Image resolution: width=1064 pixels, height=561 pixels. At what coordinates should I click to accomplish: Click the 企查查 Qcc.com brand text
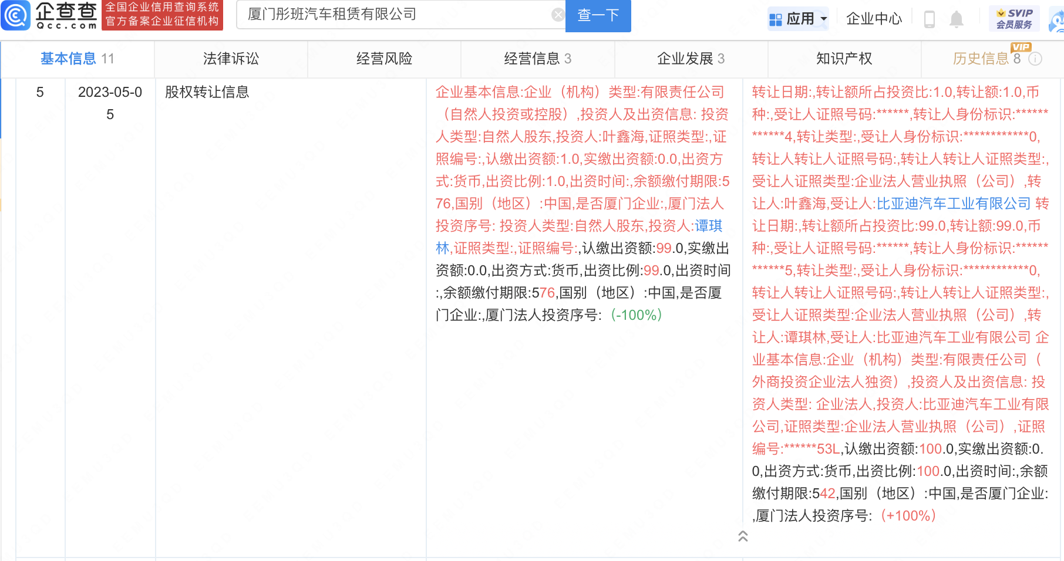(66, 15)
